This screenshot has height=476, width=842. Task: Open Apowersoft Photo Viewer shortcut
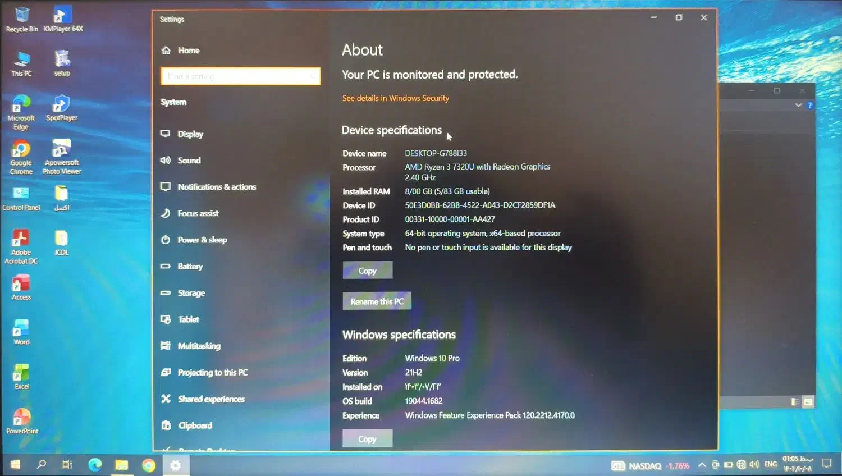62,157
